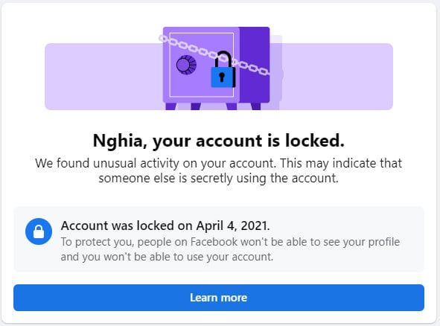The image size is (440, 326).
Task: Click the Learn more button
Action: [x=219, y=298]
